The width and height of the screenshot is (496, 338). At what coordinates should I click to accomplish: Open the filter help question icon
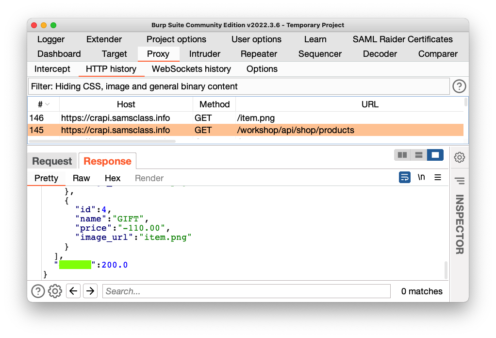point(459,86)
